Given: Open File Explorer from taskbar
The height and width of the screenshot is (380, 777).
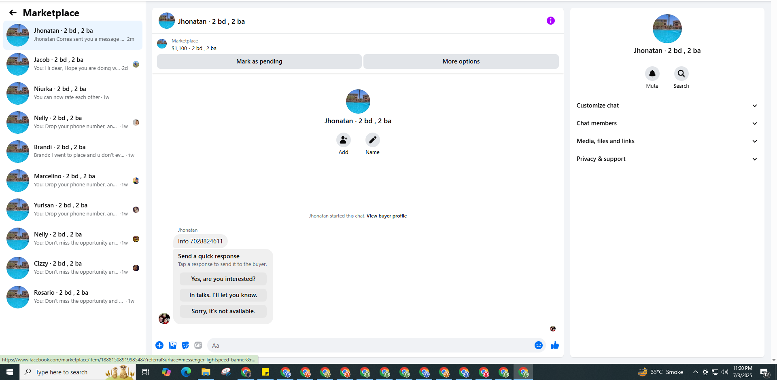Looking at the screenshot, I should click(206, 372).
